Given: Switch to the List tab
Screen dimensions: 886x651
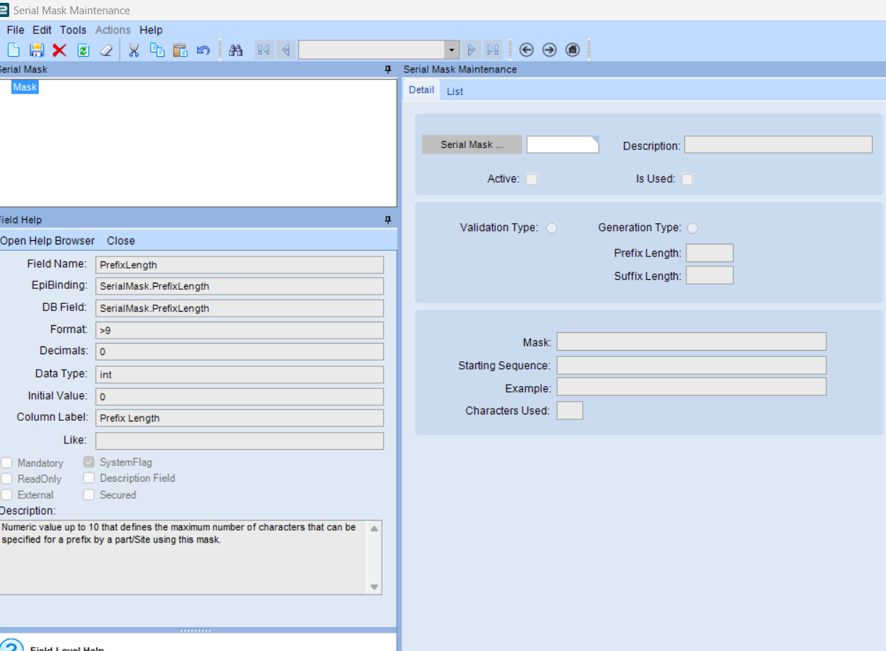Looking at the screenshot, I should pyautogui.click(x=454, y=90).
